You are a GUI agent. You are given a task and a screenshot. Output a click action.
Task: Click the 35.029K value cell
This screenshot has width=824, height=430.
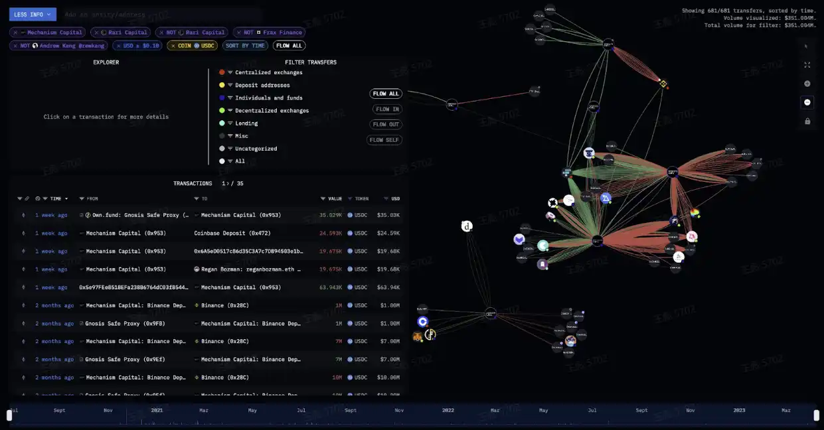coord(331,215)
